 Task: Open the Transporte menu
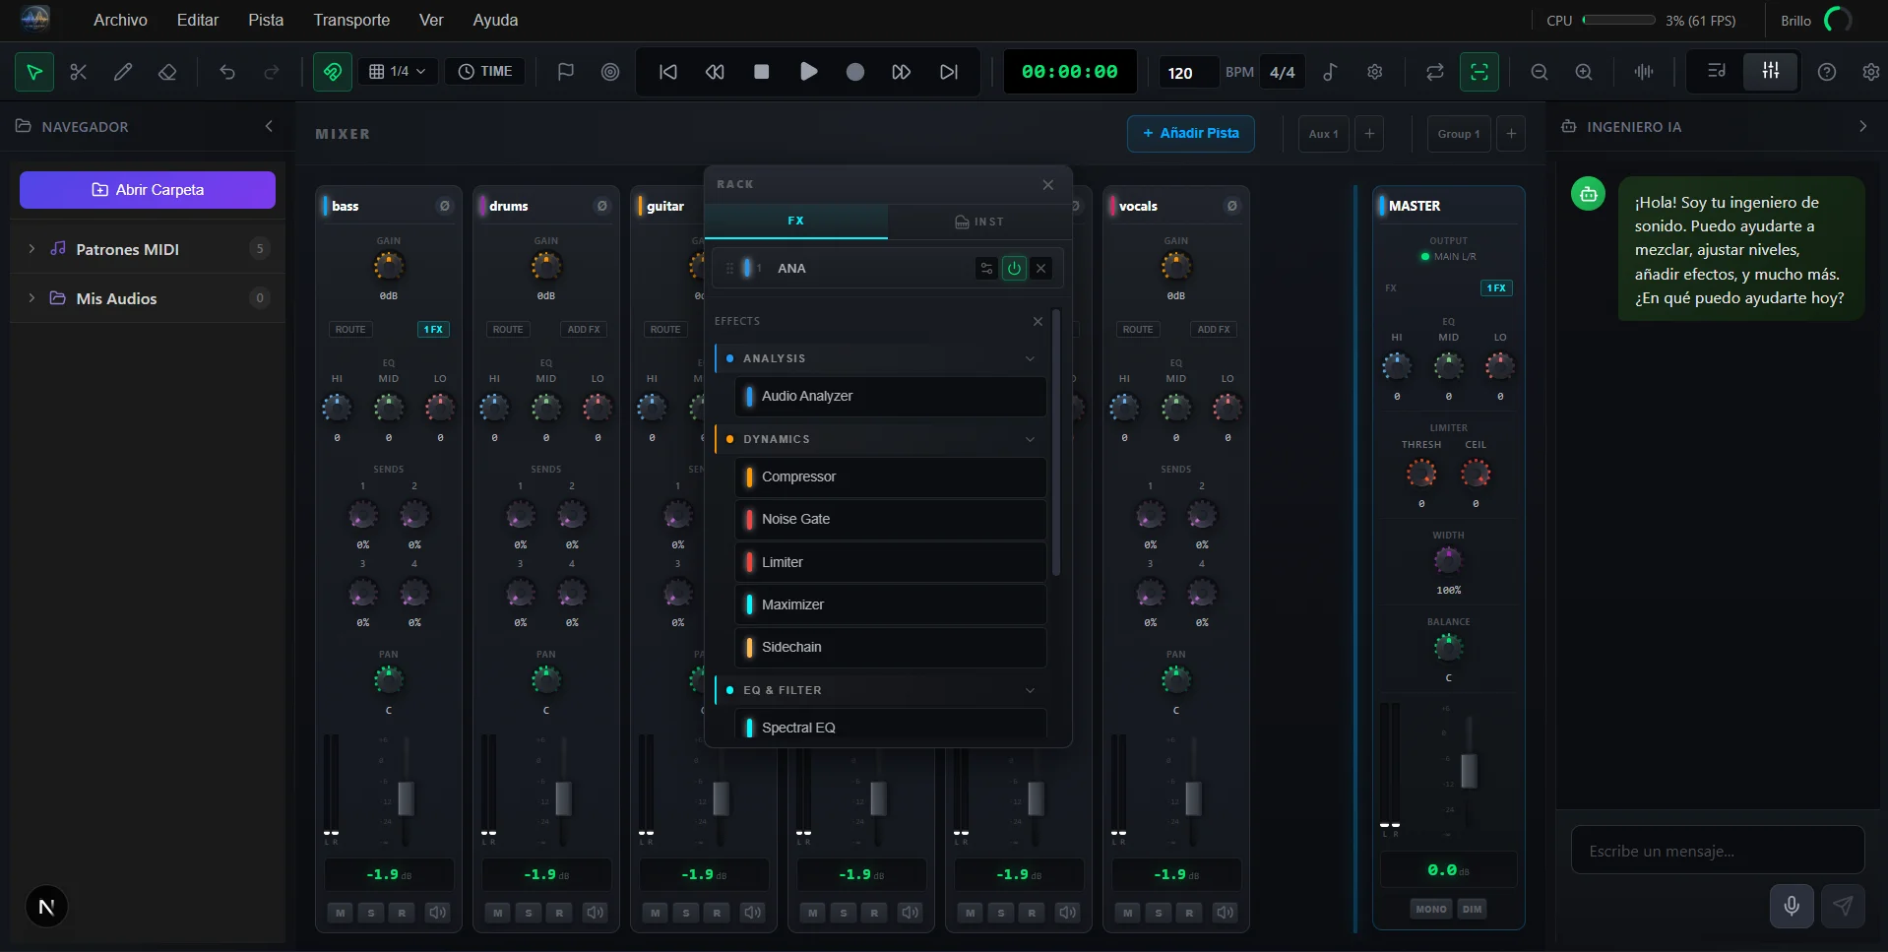coord(350,20)
